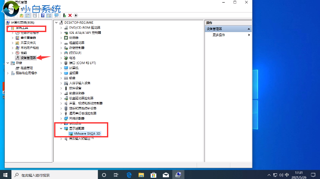Select 任务计划程序 in the left tree

pyautogui.click(x=29, y=33)
